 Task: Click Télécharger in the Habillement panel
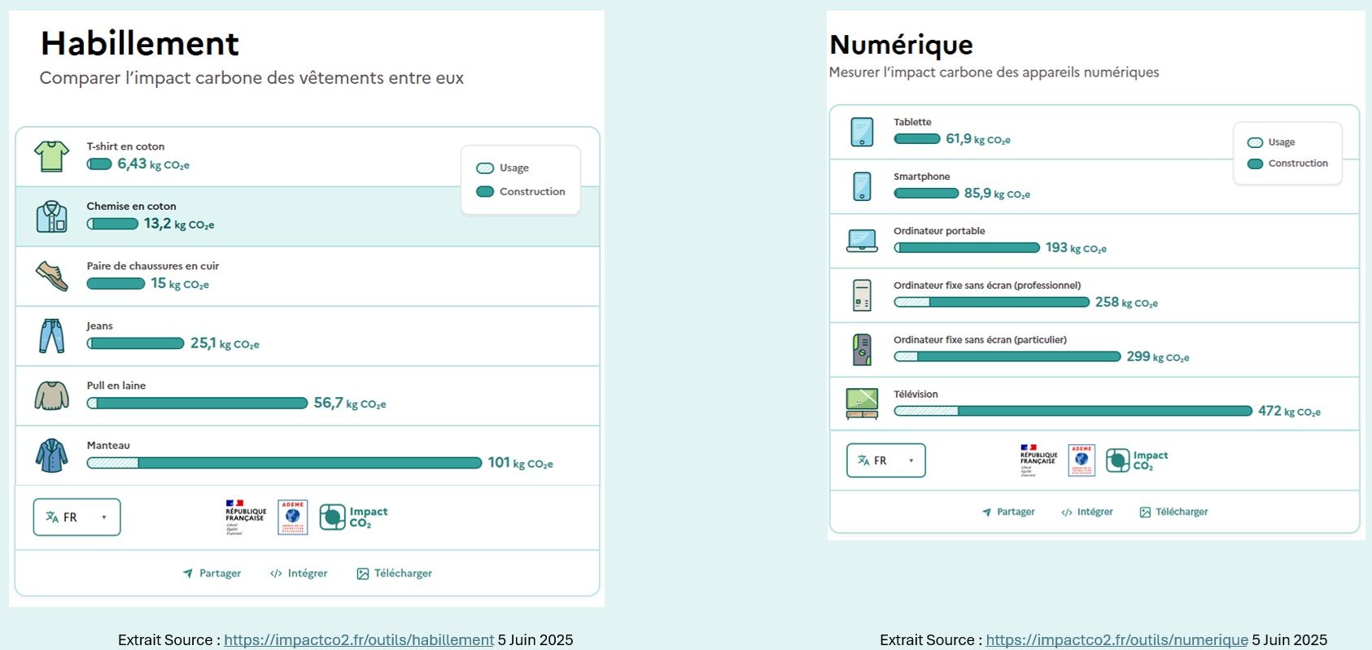coord(394,574)
